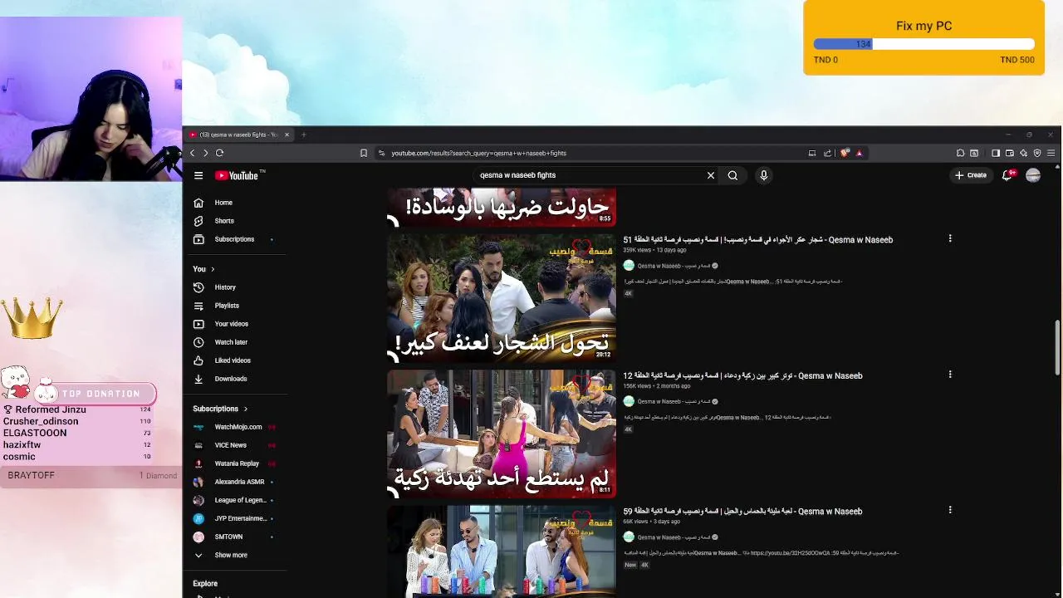Expand the Subscriptions heading arrow
Viewport: 1063px width, 598px height.
click(245, 409)
